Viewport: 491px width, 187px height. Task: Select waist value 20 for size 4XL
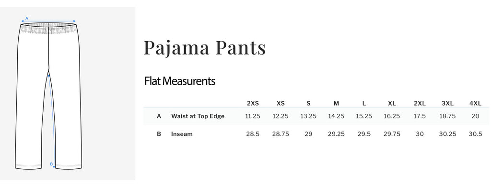pos(475,116)
